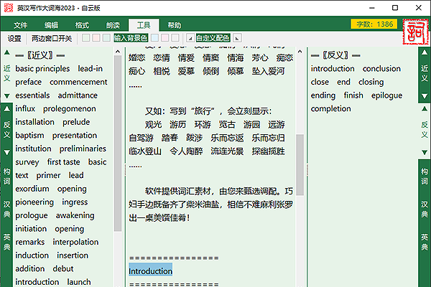Click the center editor scrollbar up arrow
The image size is (431, 287).
pos(300,52)
